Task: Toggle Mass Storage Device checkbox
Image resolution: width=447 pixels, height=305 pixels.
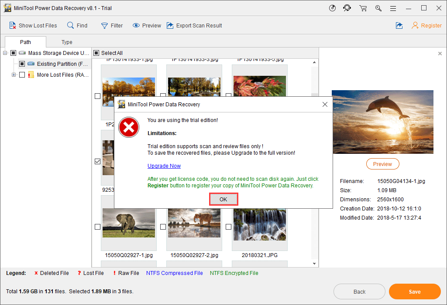Action: 13,53
